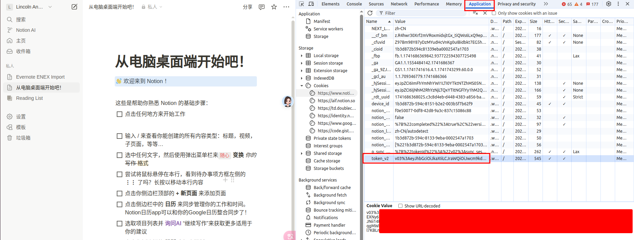Check 点击任何地方来开始工作 to-do

120,114
